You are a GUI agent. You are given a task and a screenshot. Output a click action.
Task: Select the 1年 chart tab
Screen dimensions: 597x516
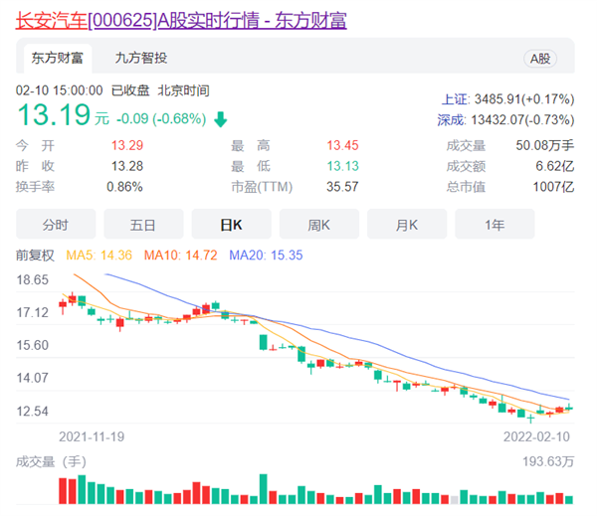click(x=495, y=225)
